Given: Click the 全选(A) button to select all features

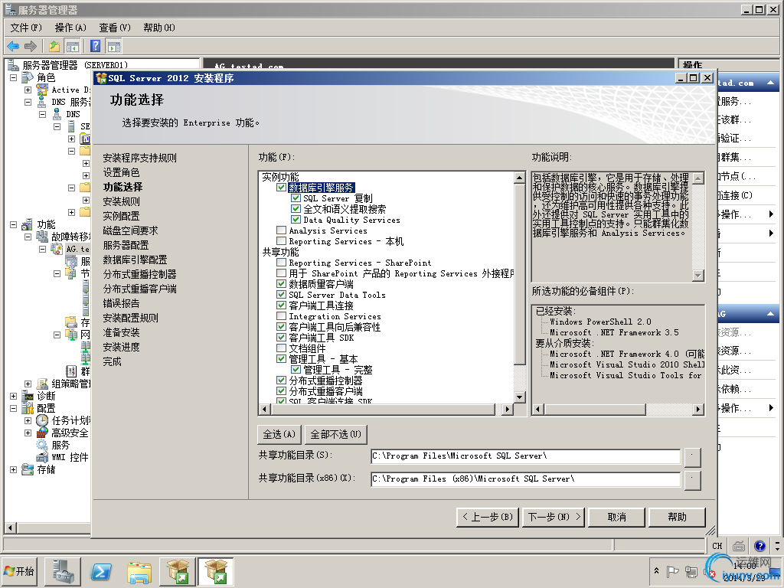Looking at the screenshot, I should click(x=281, y=433).
